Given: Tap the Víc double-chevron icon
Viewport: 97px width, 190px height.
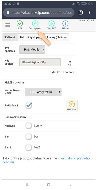Looking at the screenshot, I should (70, 62).
